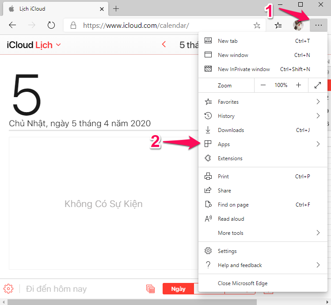Choose New window from the menu

[263, 55]
